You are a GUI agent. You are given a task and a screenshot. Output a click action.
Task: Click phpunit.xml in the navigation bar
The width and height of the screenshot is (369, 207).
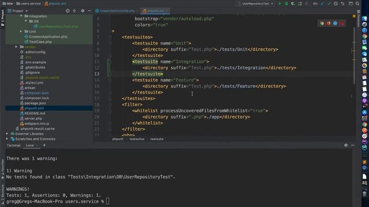55,3
